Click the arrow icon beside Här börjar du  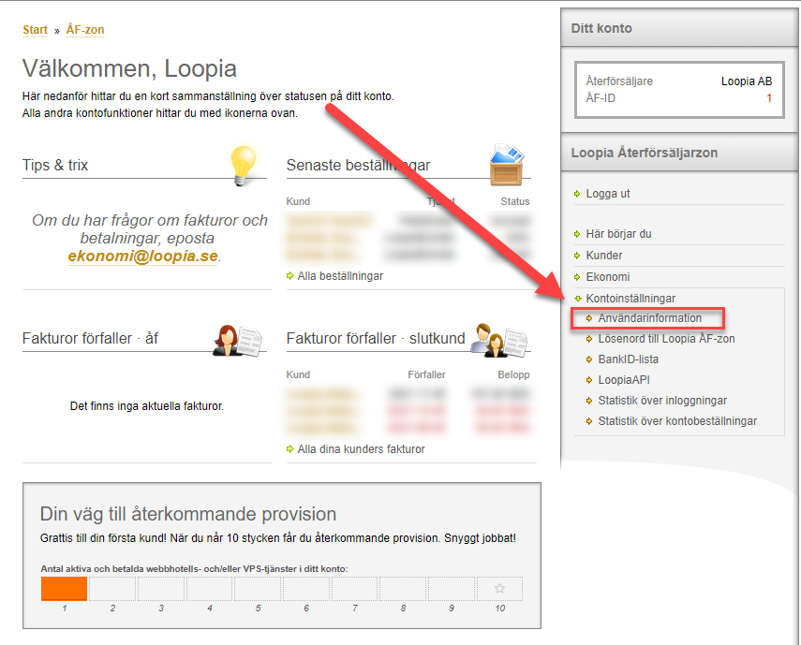tap(577, 234)
